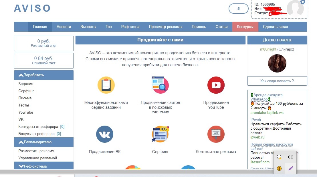Click the Продвижение YouTube caption
Image resolution: width=317 pixels, height=177 pixels.
(216, 105)
